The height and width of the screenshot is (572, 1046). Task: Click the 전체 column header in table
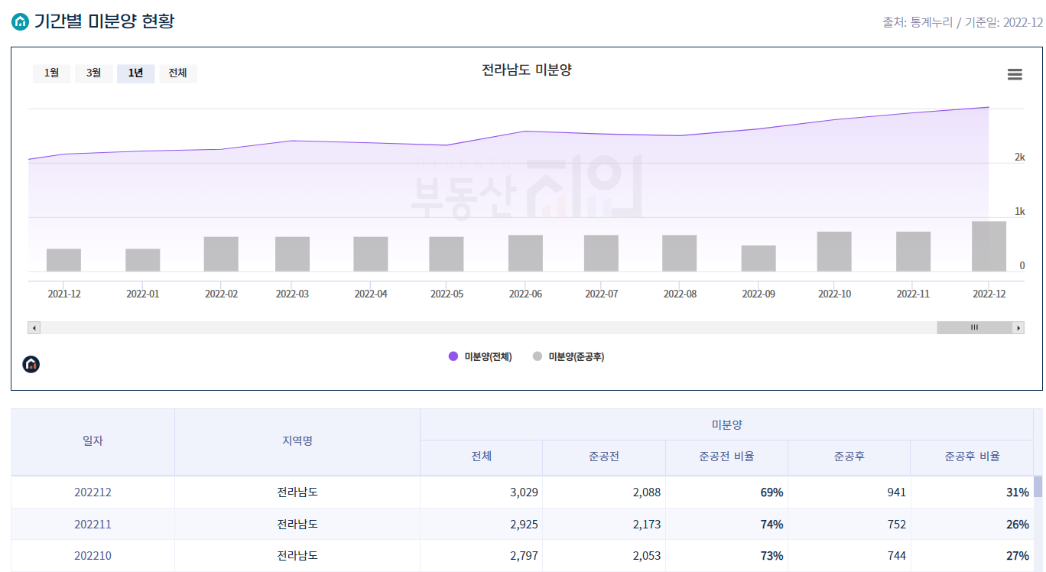coord(482,457)
